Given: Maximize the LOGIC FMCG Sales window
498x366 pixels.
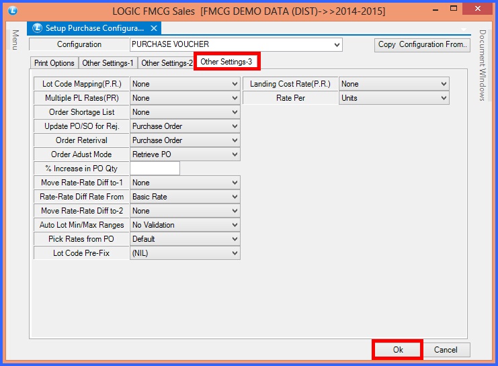Looking at the screenshot, I should pyautogui.click(x=454, y=9).
